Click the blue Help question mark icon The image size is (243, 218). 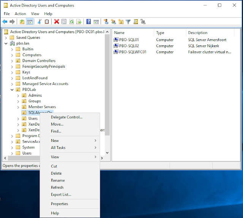tap(88, 22)
